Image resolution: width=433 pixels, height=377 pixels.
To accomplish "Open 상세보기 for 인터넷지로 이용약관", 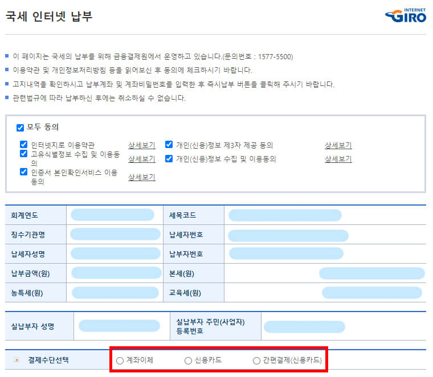I will 142,145.
